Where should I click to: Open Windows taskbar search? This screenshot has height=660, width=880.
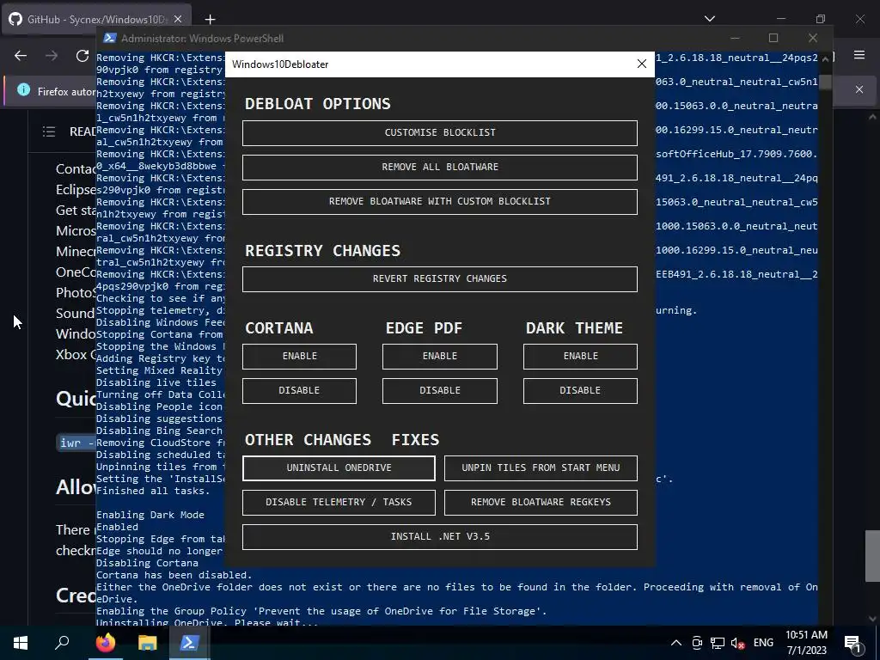coord(62,643)
